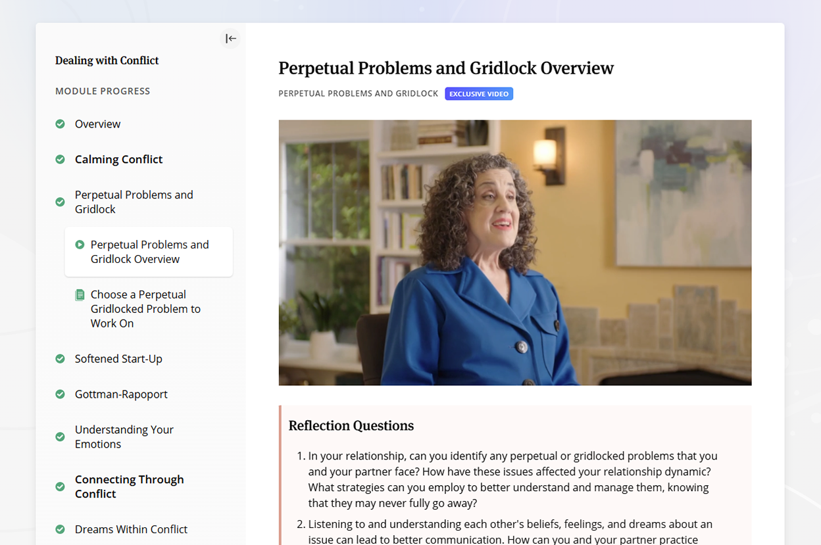
Task: Click the green checkmark beside Overview
Action: 60,124
